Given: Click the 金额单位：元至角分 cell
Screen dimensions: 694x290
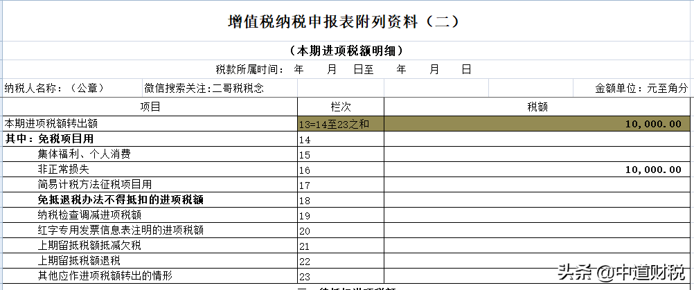Looking at the screenshot, I should [641, 88].
